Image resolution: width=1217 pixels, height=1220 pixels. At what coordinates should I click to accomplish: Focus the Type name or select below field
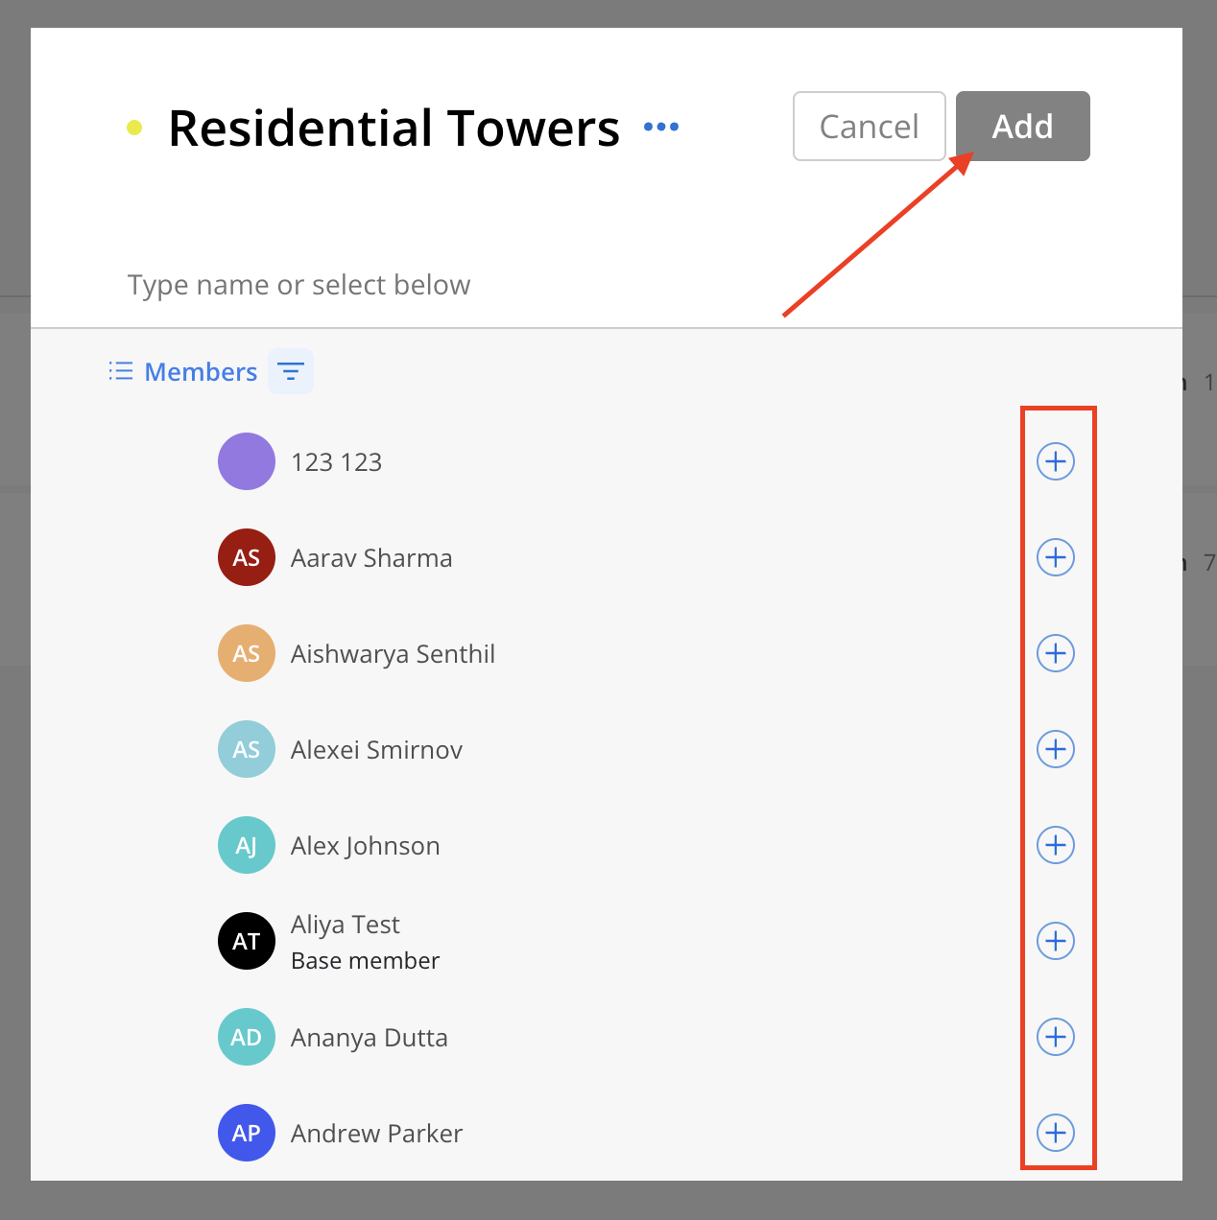click(607, 285)
